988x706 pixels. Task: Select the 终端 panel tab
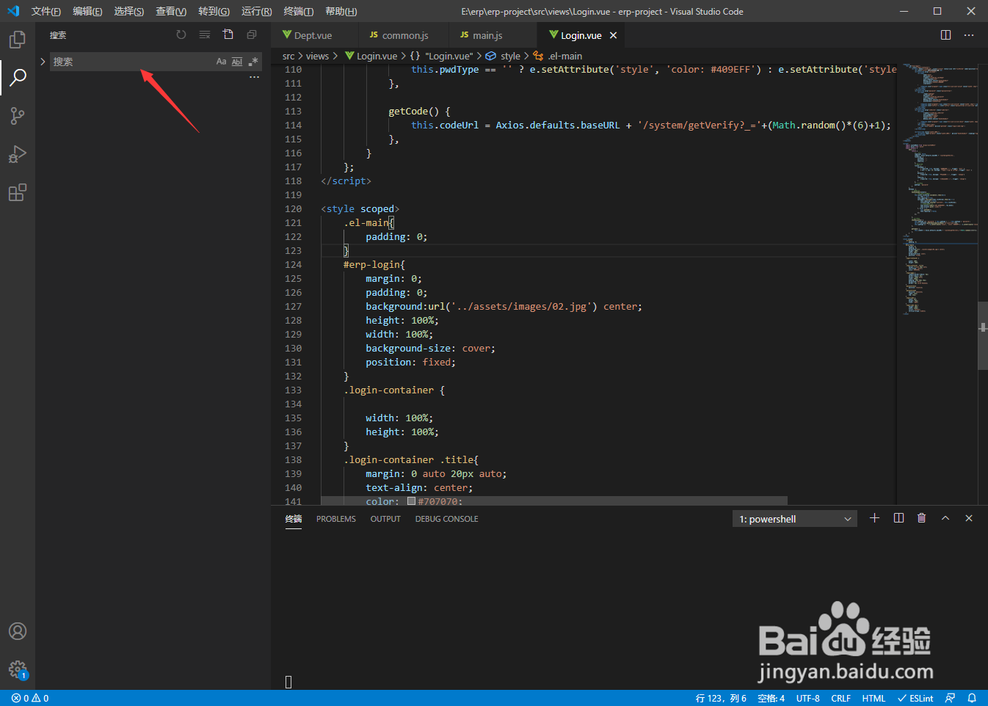click(294, 519)
